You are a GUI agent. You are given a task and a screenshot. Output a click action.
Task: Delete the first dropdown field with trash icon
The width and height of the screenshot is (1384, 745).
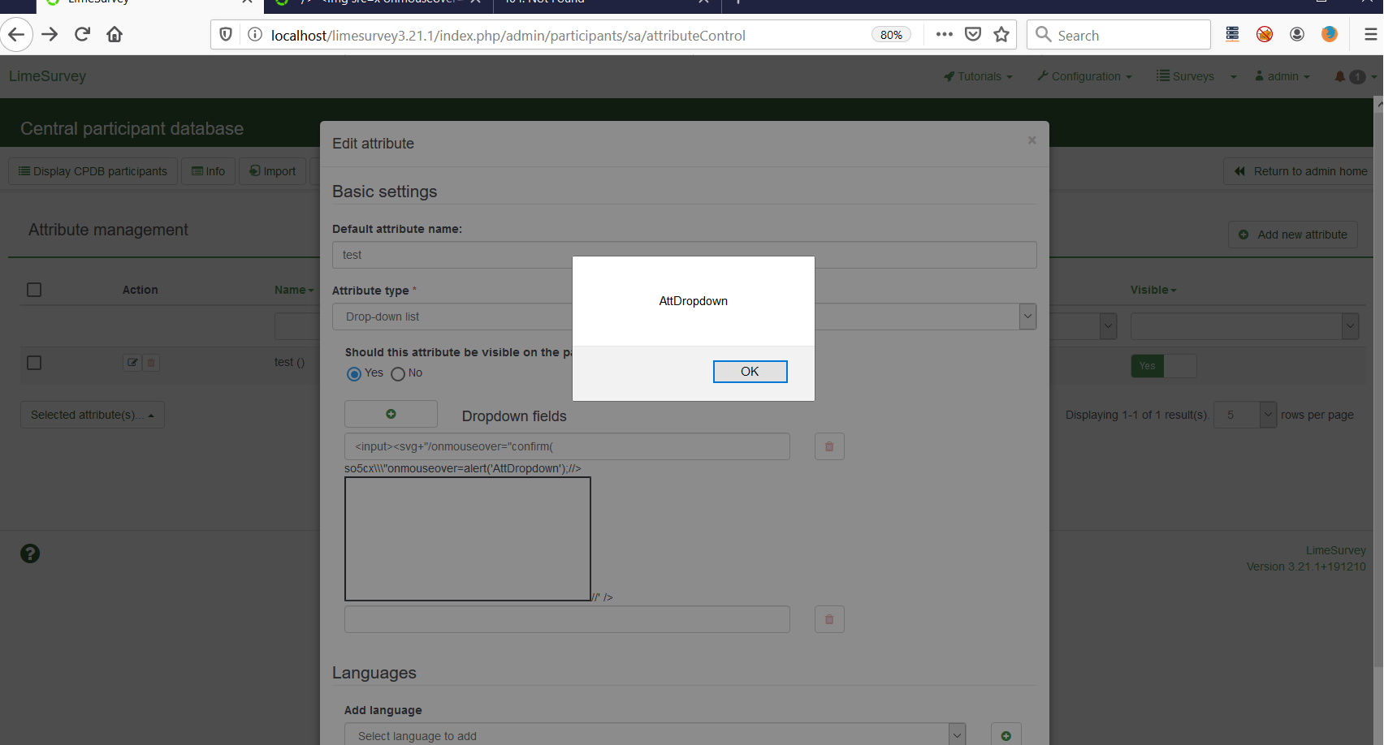click(x=829, y=446)
